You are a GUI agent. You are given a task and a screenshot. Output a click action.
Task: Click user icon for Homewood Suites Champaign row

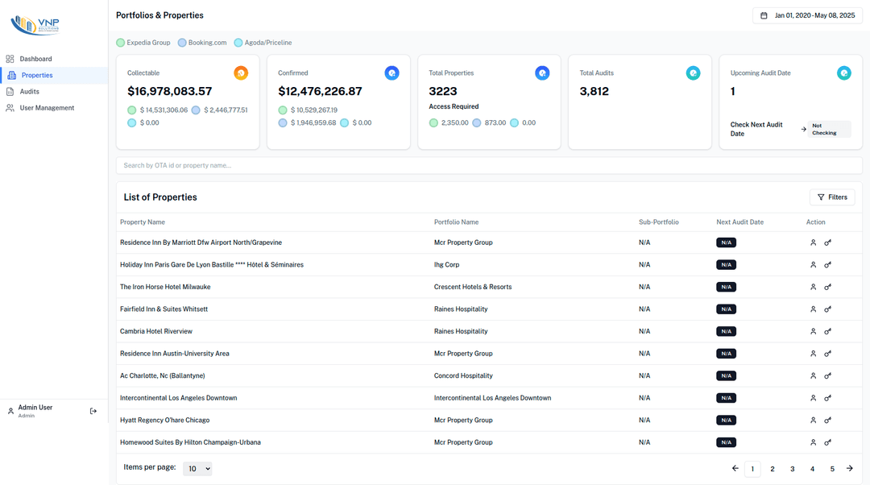tap(814, 442)
